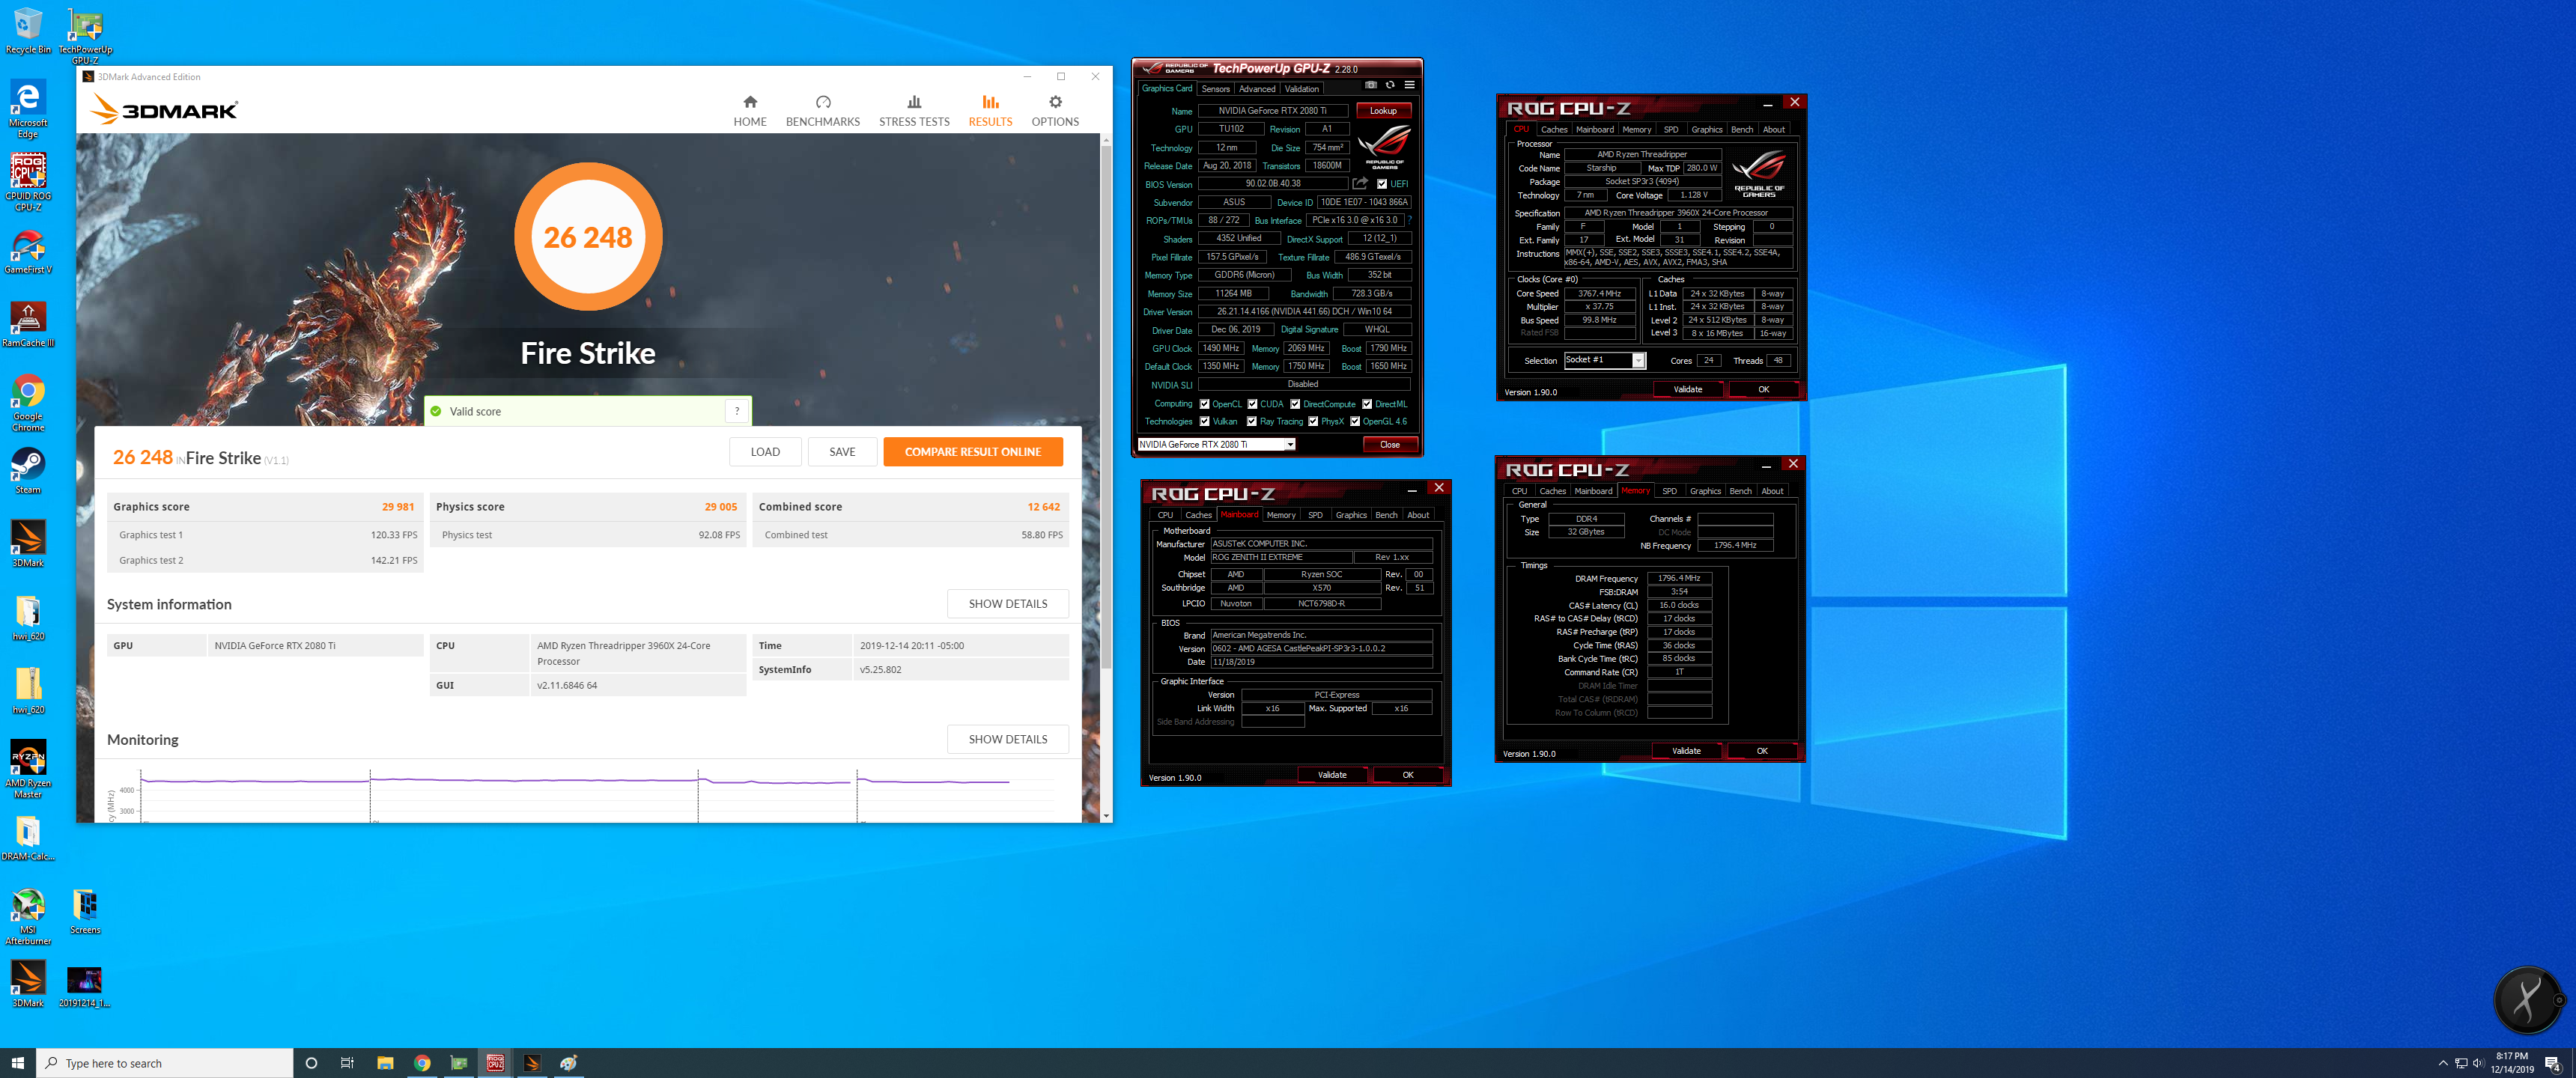
Task: Open the Recycle Bin desktop icon
Action: pos(28,30)
